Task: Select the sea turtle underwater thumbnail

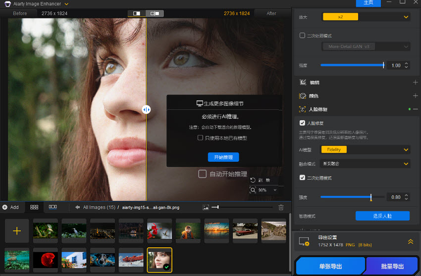Action: [x=17, y=260]
